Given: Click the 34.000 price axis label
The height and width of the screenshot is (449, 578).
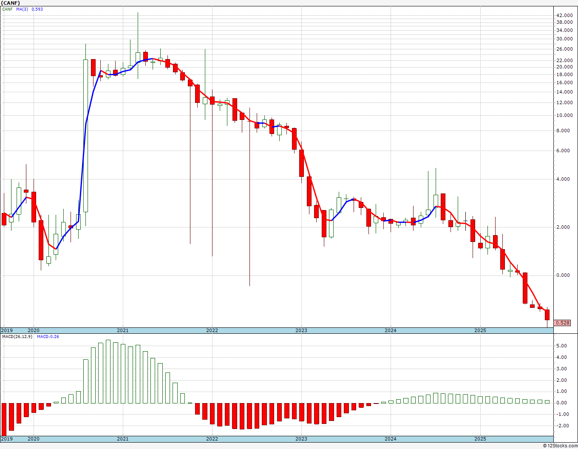Looking at the screenshot, I should (x=564, y=30).
